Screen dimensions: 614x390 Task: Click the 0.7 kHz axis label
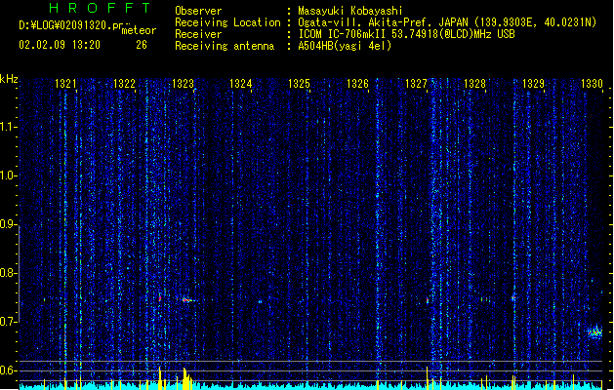(x=8, y=322)
